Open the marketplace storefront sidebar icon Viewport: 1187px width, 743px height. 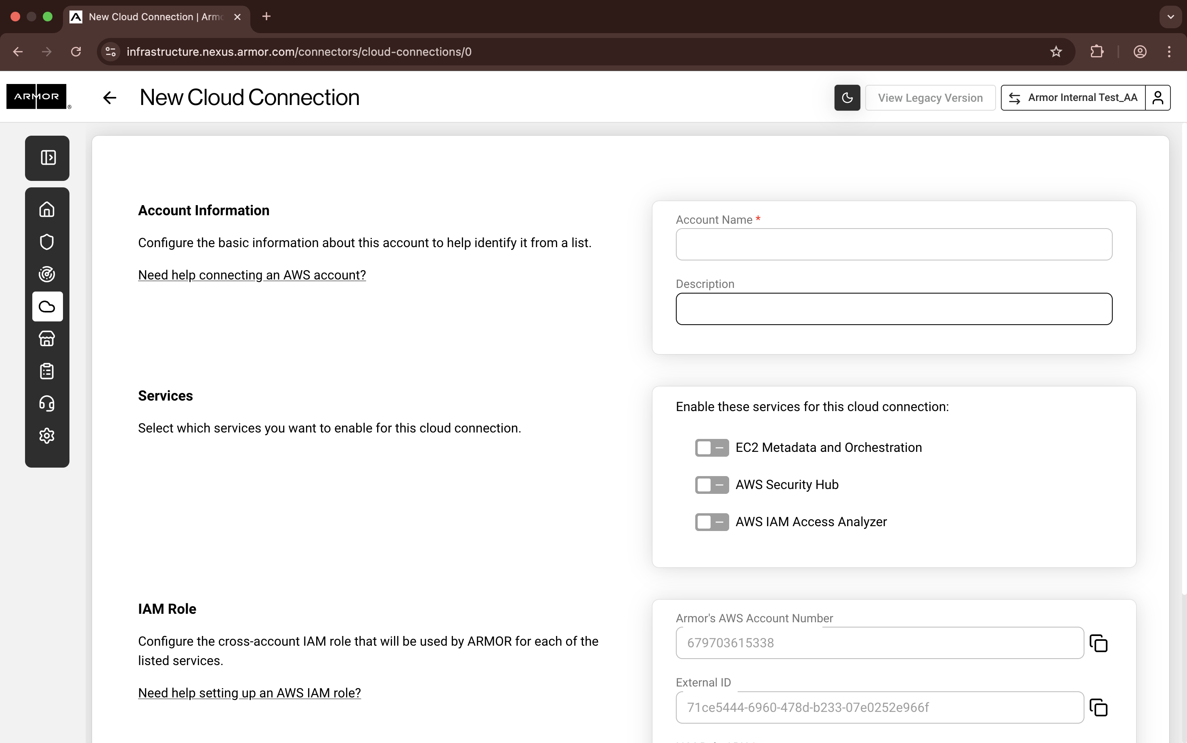[x=47, y=338]
